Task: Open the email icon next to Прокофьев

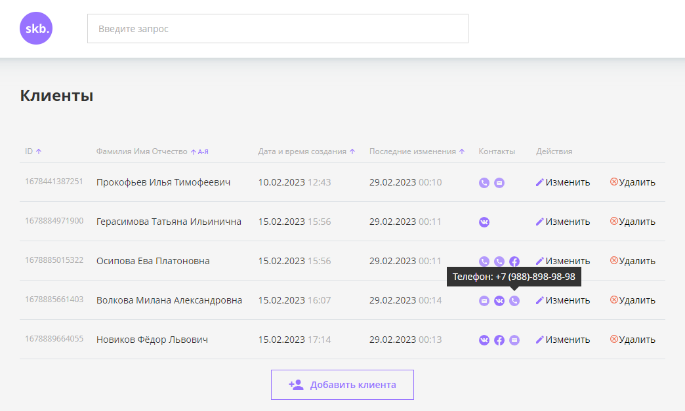Action: pyautogui.click(x=499, y=183)
